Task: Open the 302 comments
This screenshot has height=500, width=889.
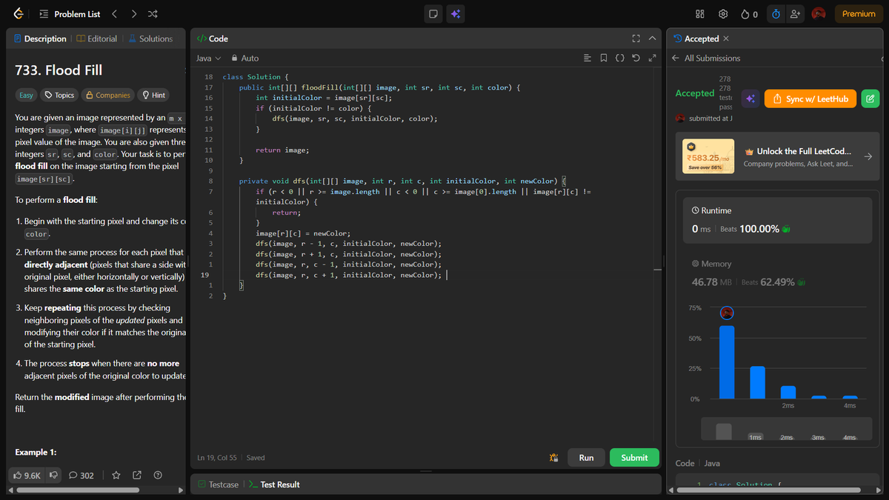Action: click(81, 476)
